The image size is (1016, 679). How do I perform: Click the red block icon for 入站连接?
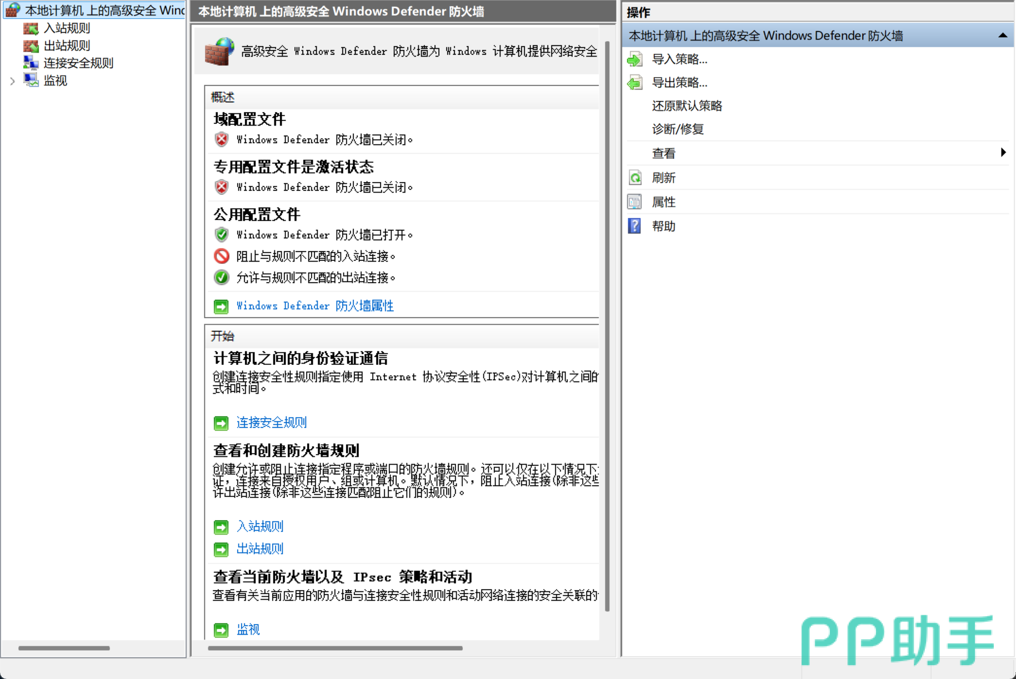pyautogui.click(x=222, y=256)
